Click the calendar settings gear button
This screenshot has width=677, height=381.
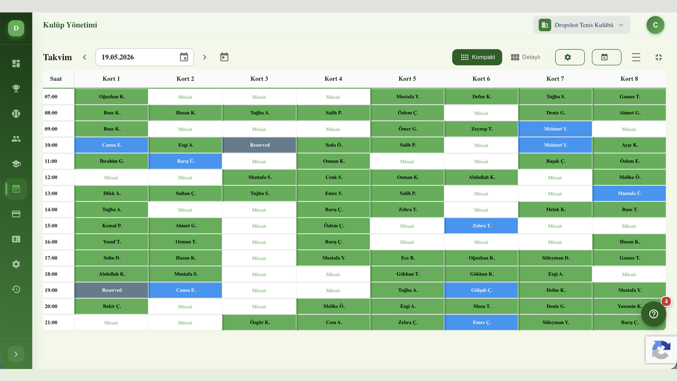click(x=570, y=57)
